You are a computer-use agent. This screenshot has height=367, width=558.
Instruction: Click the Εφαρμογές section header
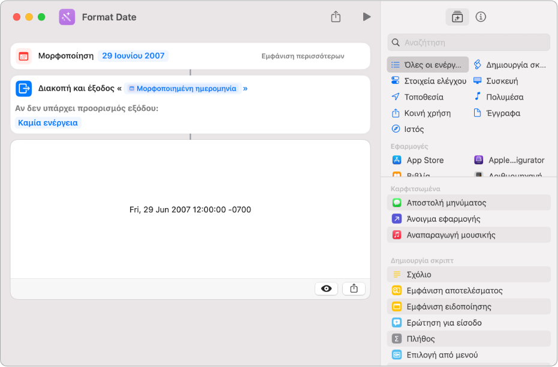tap(409, 146)
